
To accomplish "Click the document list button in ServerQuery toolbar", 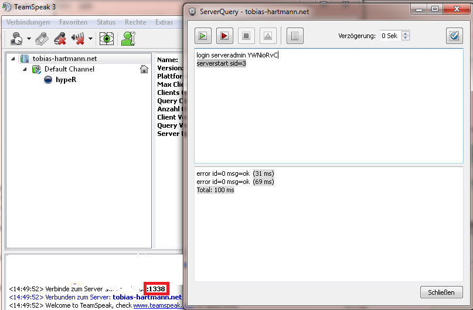I will pos(295,36).
